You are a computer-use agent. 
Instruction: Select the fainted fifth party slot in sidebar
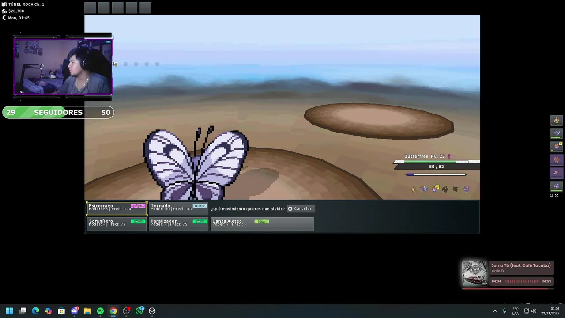557,173
